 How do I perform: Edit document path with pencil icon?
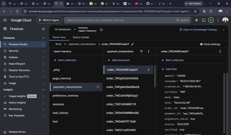132,44
